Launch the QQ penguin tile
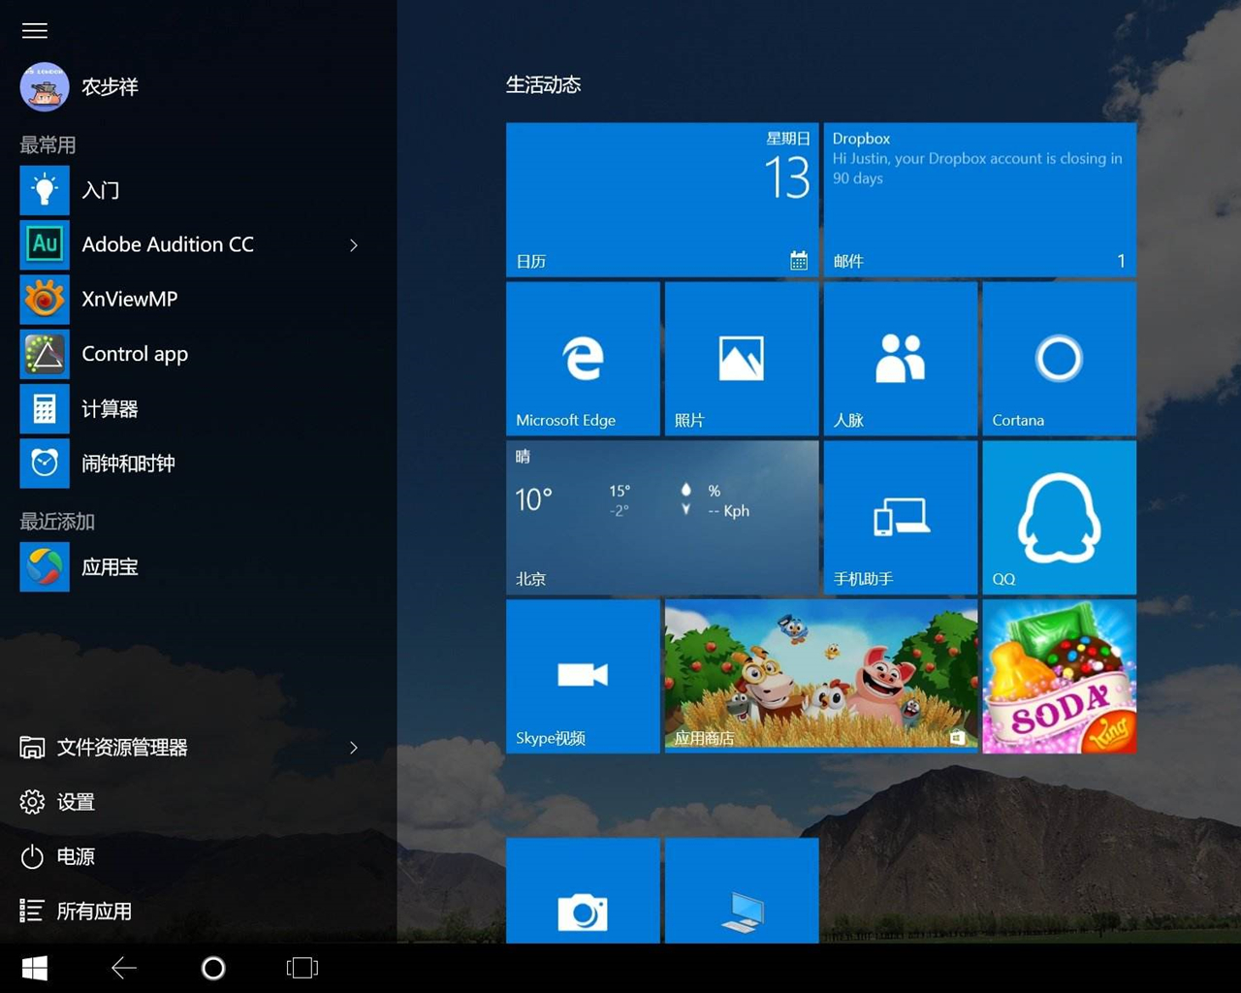 click(1059, 517)
